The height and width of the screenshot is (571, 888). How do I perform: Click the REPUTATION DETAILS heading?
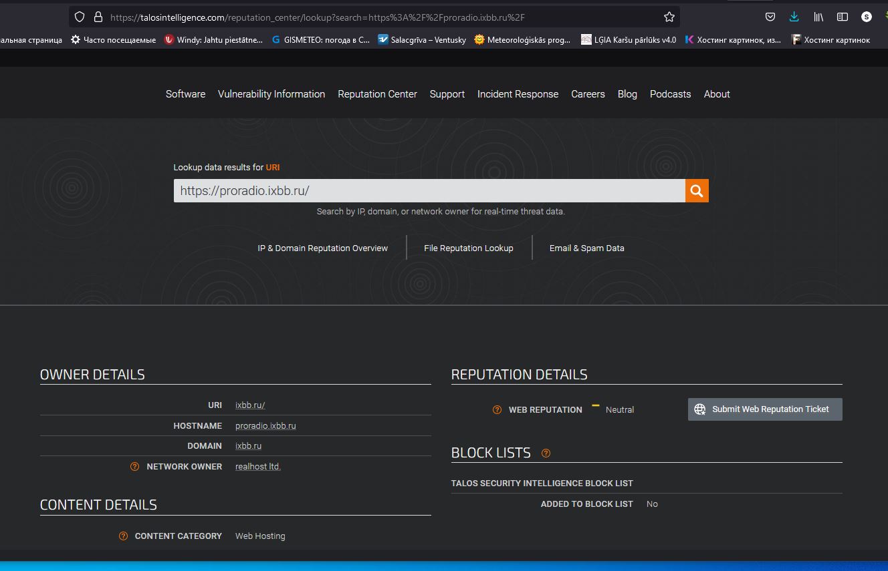tap(520, 375)
